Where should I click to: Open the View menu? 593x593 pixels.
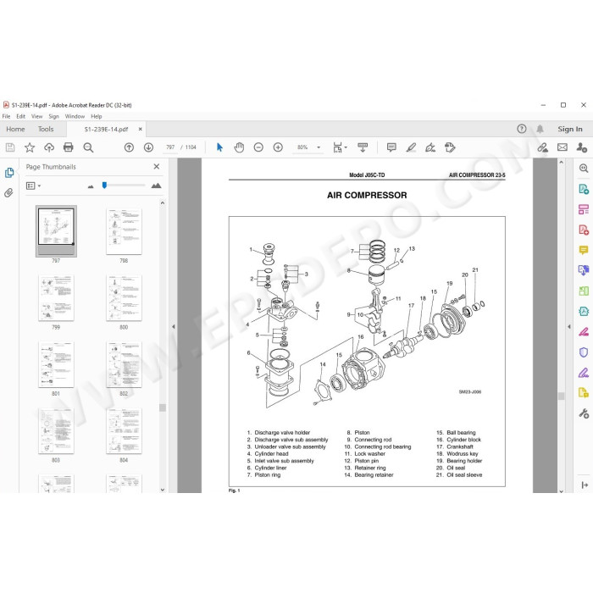(36, 117)
